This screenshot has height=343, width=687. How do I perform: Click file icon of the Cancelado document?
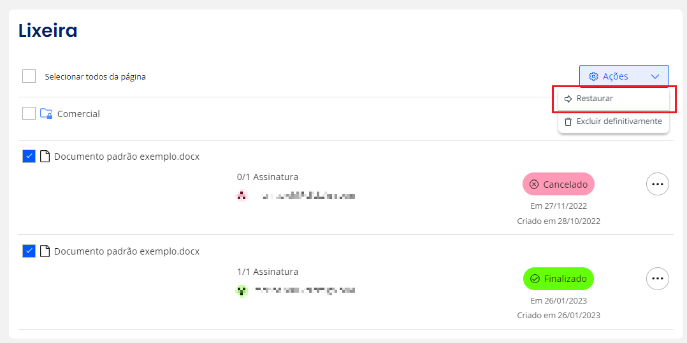tap(45, 156)
